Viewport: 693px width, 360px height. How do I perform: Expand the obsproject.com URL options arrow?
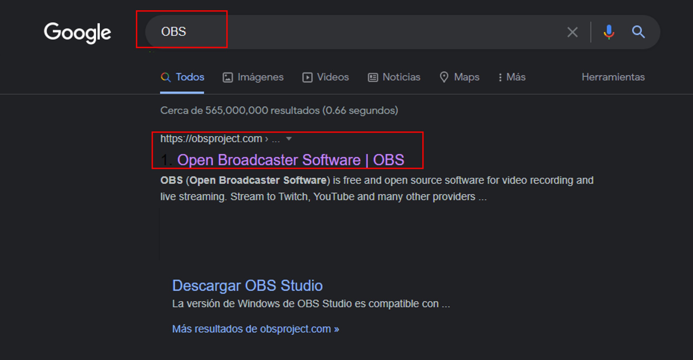(289, 139)
